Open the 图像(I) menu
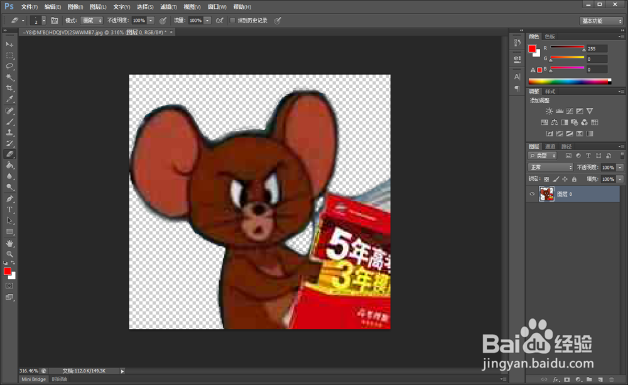The height and width of the screenshot is (385, 628). pyautogui.click(x=75, y=7)
